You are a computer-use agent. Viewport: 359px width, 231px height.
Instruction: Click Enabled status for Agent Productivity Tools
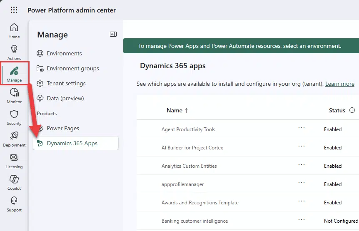pos(333,129)
